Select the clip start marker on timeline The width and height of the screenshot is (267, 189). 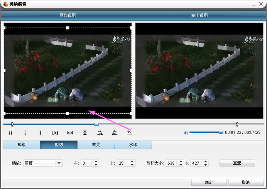coord(13,124)
